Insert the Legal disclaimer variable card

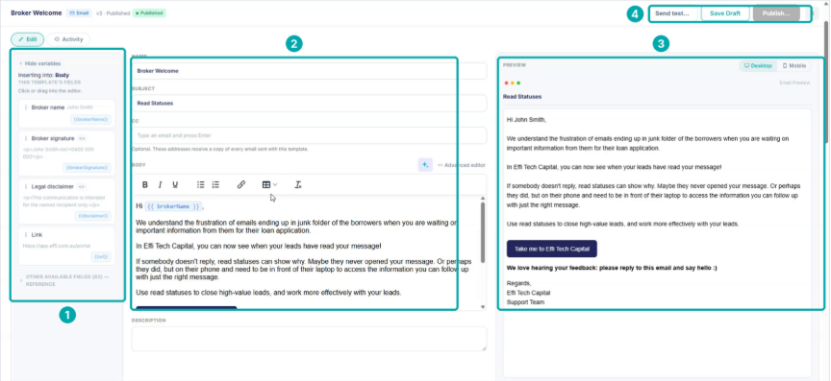[x=66, y=202]
